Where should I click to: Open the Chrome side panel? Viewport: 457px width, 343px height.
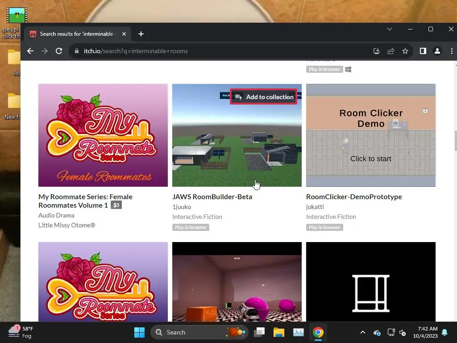[x=423, y=51]
